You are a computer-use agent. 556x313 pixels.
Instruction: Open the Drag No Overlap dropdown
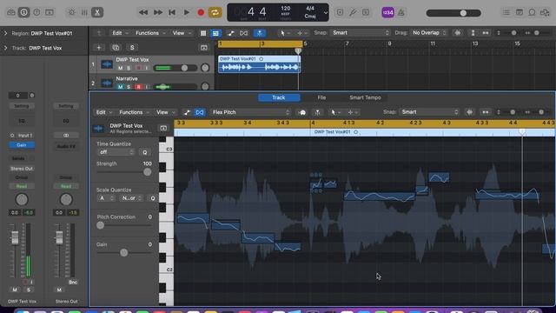pyautogui.click(x=428, y=33)
